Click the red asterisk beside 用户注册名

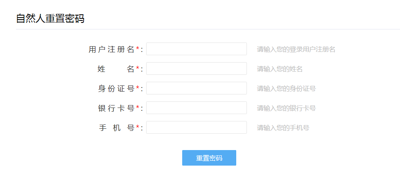(138, 48)
